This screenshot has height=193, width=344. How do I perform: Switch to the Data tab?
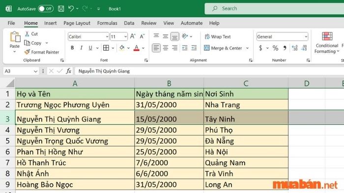click(129, 23)
